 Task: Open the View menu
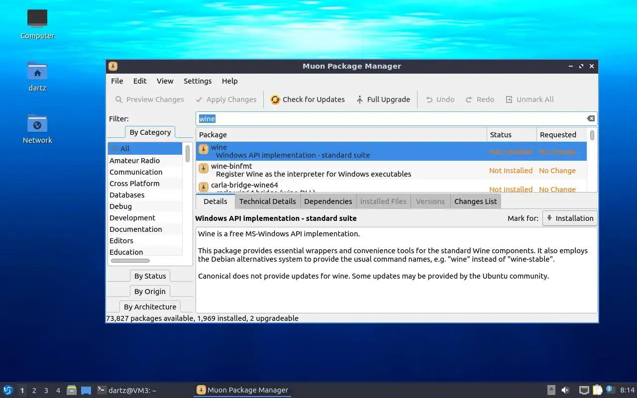(165, 81)
